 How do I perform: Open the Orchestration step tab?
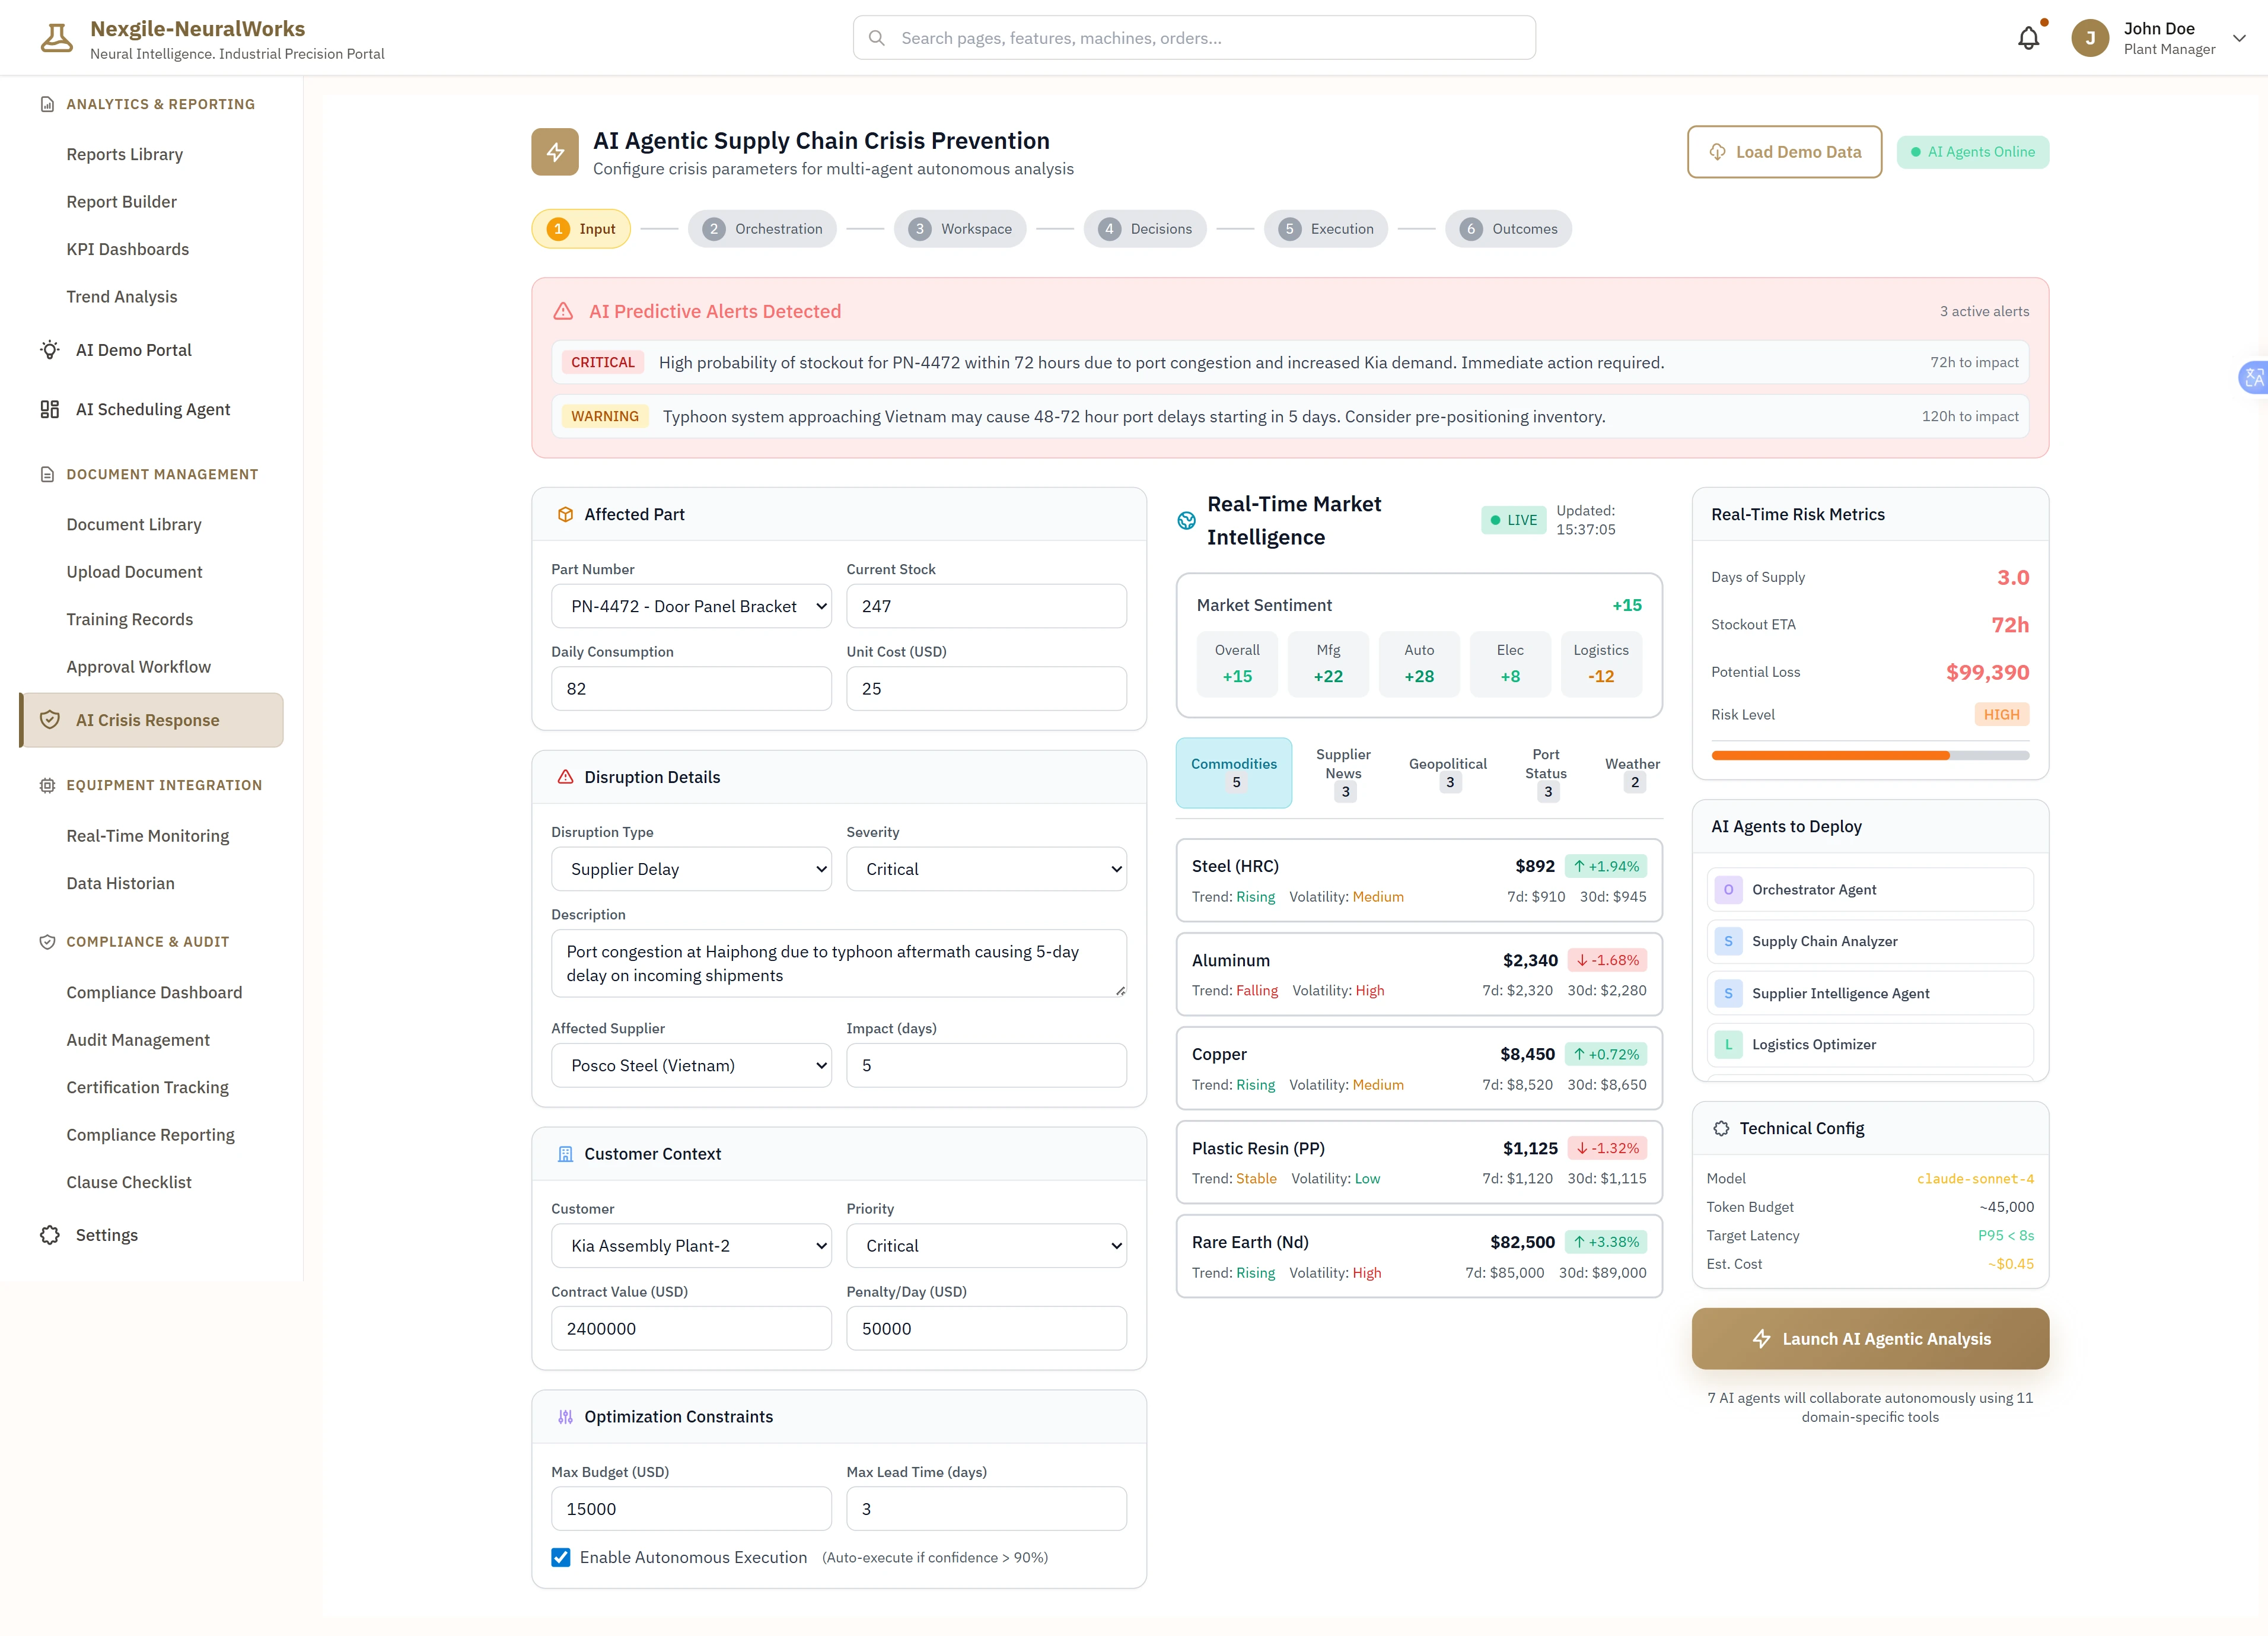click(x=762, y=228)
